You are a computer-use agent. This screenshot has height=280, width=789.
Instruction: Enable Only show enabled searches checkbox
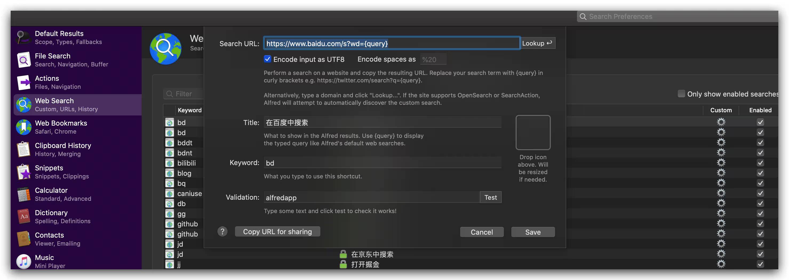click(681, 94)
